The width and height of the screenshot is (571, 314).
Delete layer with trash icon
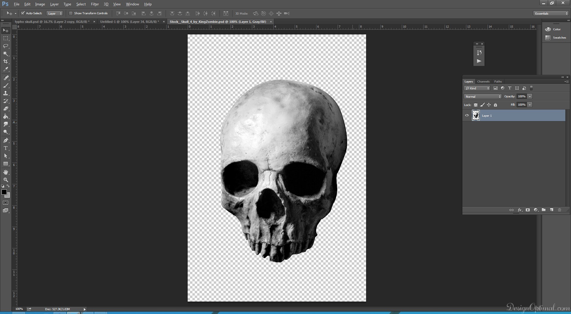point(559,210)
